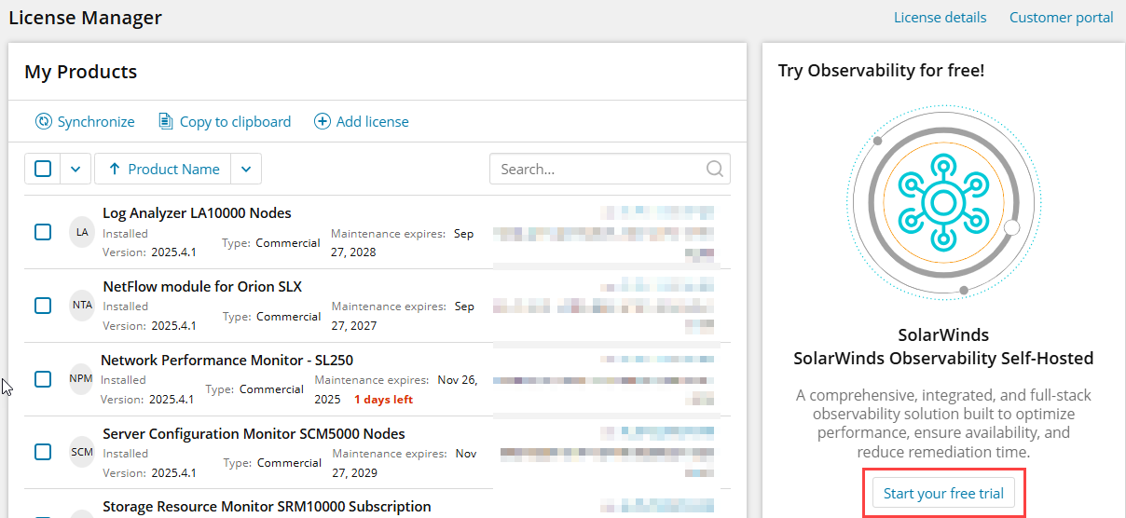The height and width of the screenshot is (518, 1126).
Task: Click the Start your free trial button
Action: click(x=943, y=493)
